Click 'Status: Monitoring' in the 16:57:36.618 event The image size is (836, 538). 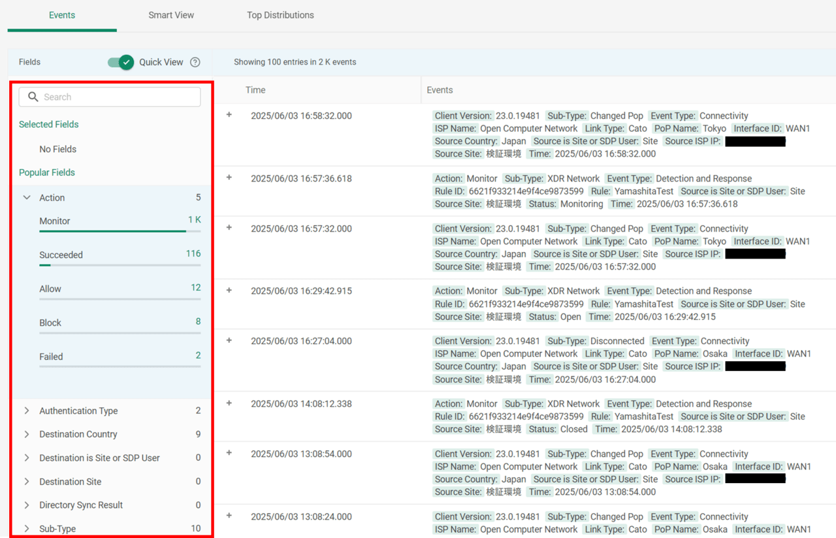point(564,204)
